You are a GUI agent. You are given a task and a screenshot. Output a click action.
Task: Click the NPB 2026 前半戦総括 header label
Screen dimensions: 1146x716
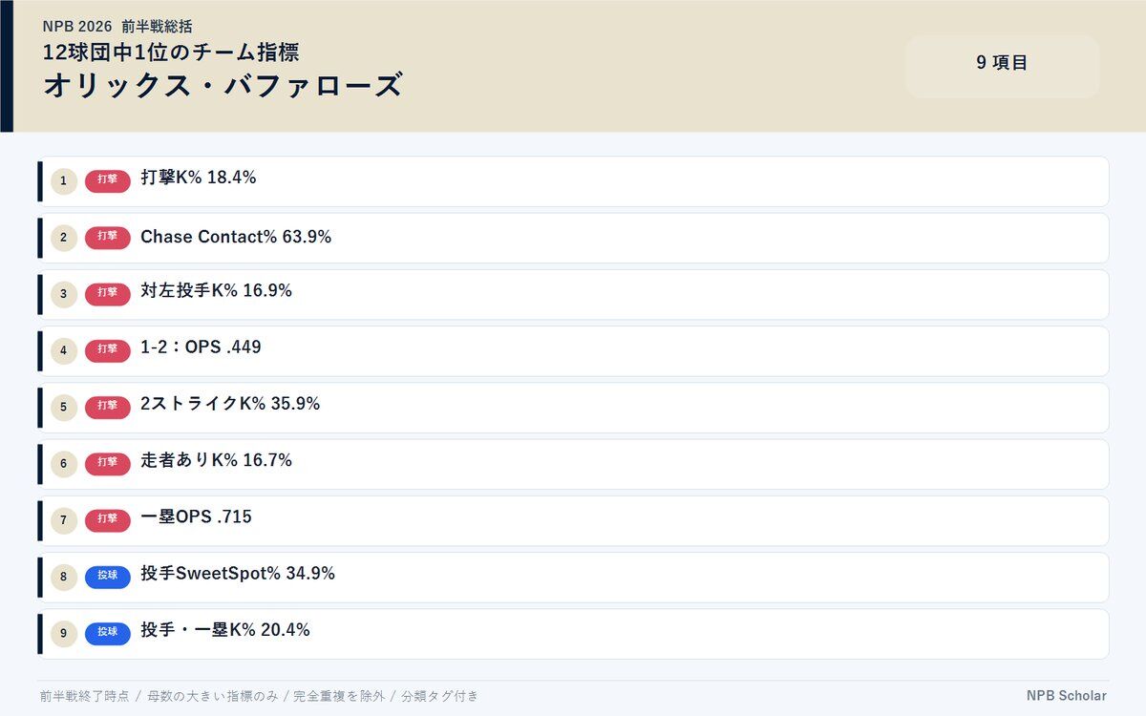click(x=117, y=26)
